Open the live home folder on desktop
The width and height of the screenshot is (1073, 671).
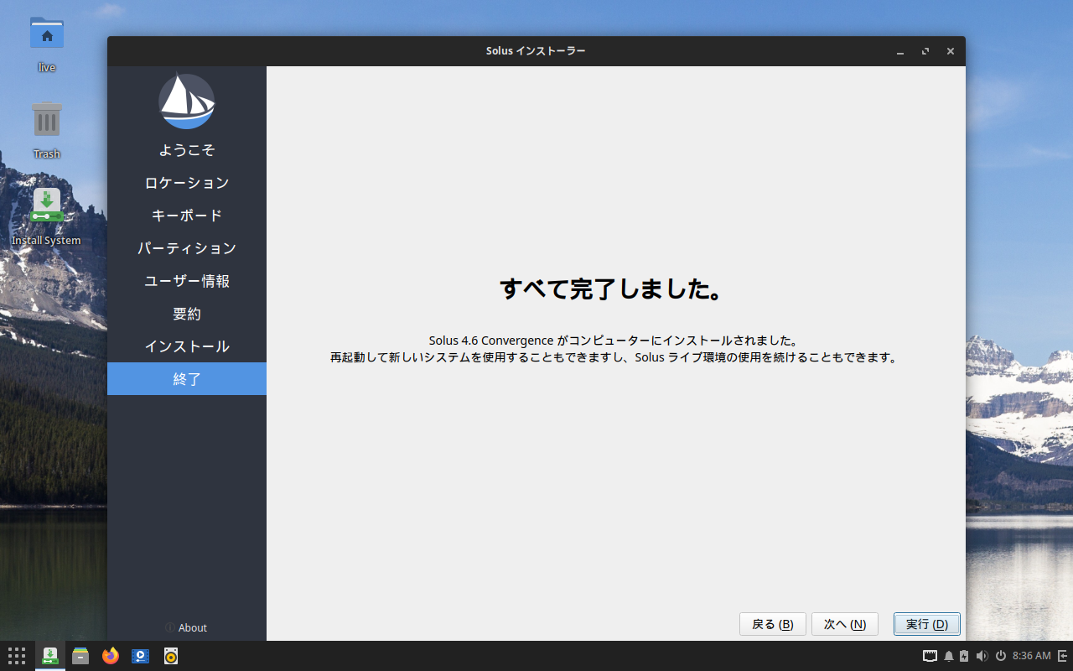(x=47, y=44)
